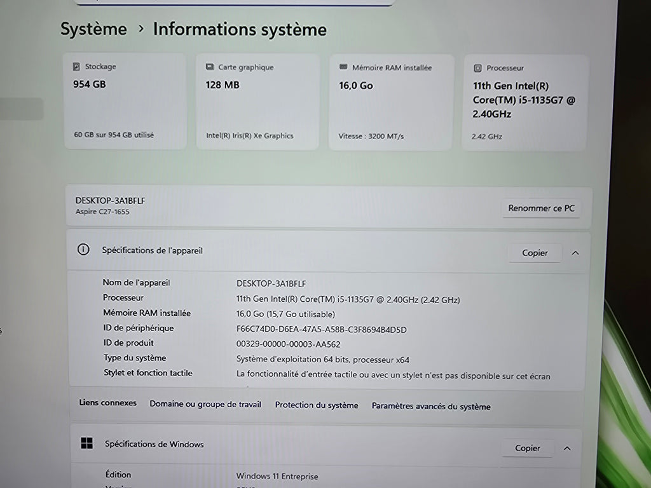
Task: Click the Processeur label in device specs
Action: (123, 297)
